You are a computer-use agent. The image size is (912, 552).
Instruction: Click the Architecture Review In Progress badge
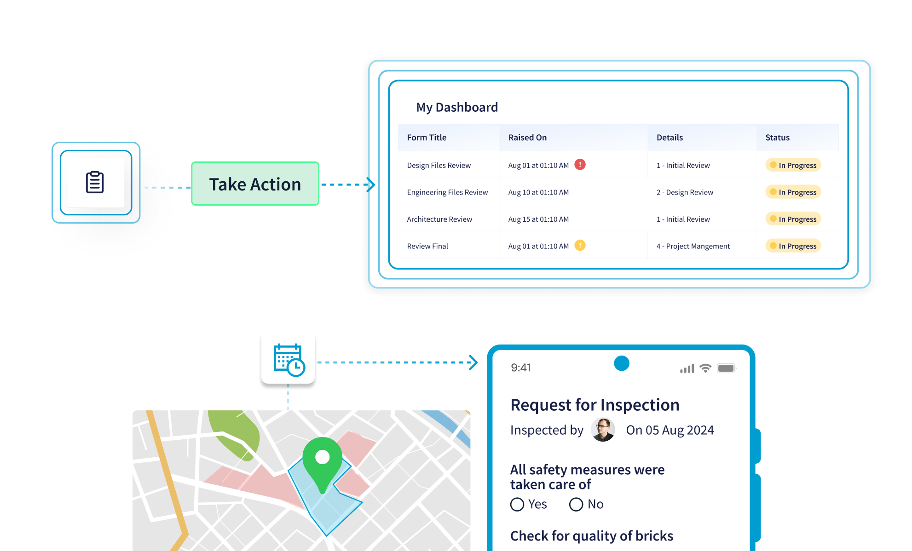click(793, 219)
